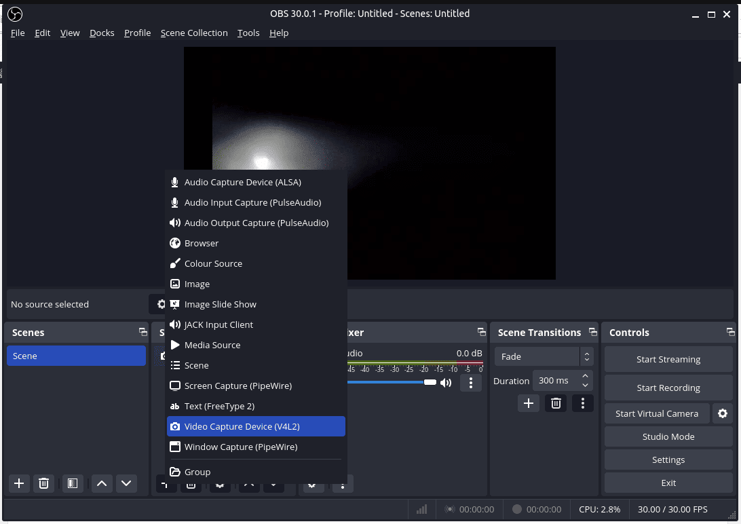The width and height of the screenshot is (741, 524).
Task: Click the OBS logo in title bar
Action: coord(15,14)
